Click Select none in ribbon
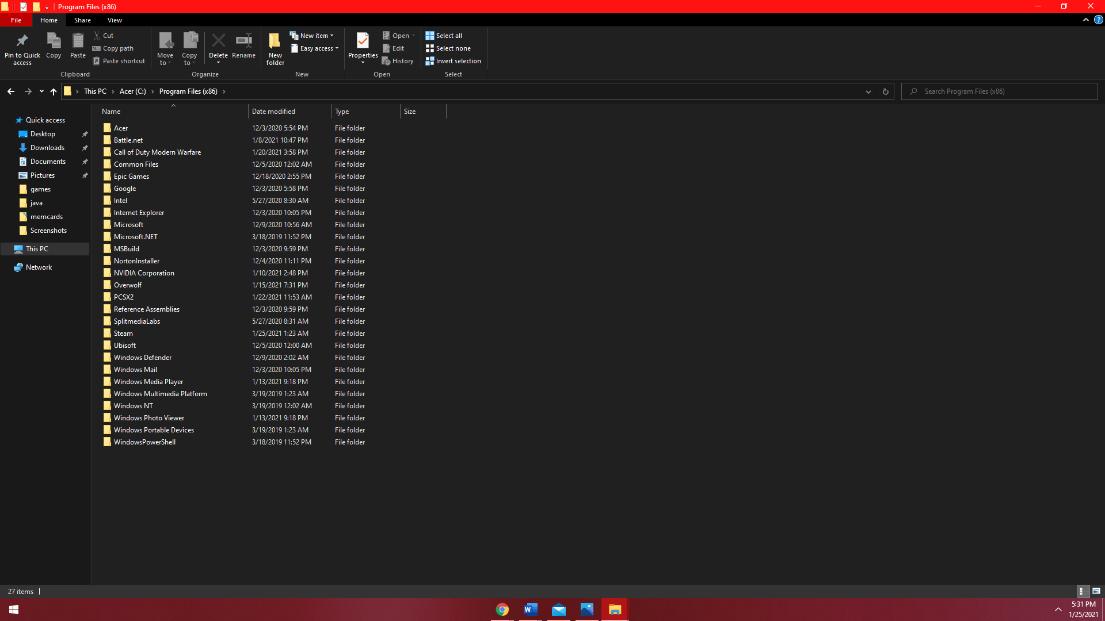 448,48
